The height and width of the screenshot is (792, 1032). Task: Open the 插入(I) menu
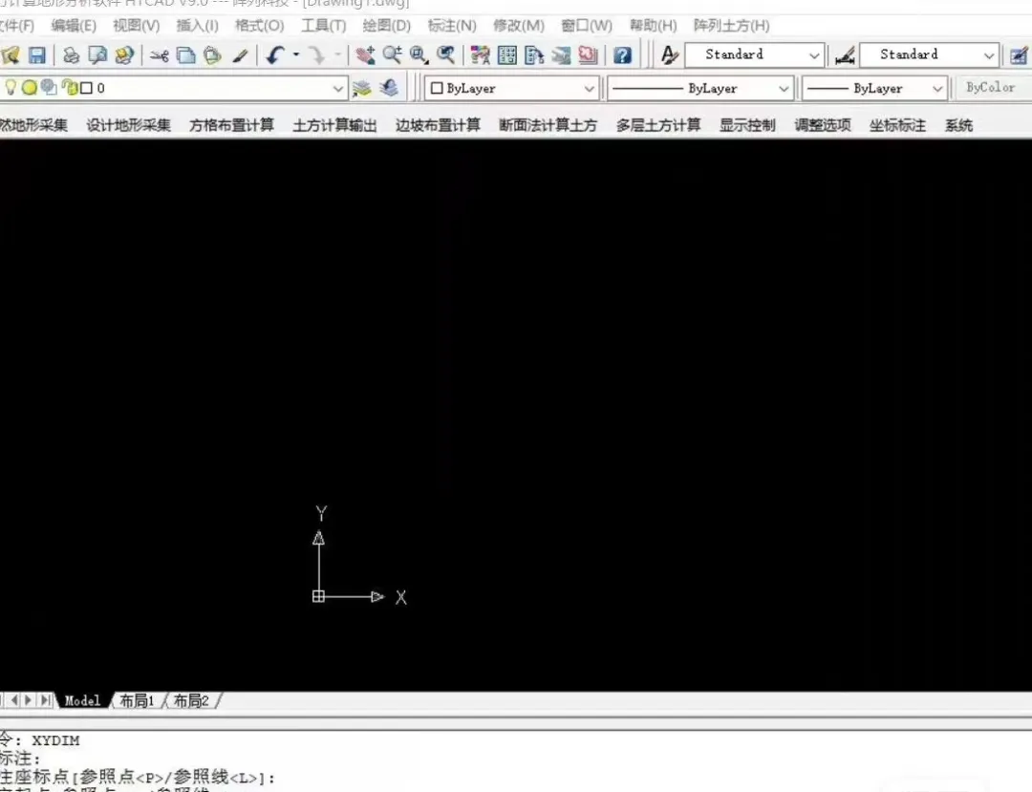(x=197, y=26)
